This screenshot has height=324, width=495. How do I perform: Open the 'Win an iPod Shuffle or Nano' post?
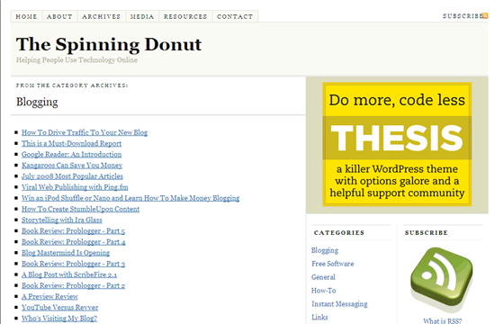coord(130,198)
